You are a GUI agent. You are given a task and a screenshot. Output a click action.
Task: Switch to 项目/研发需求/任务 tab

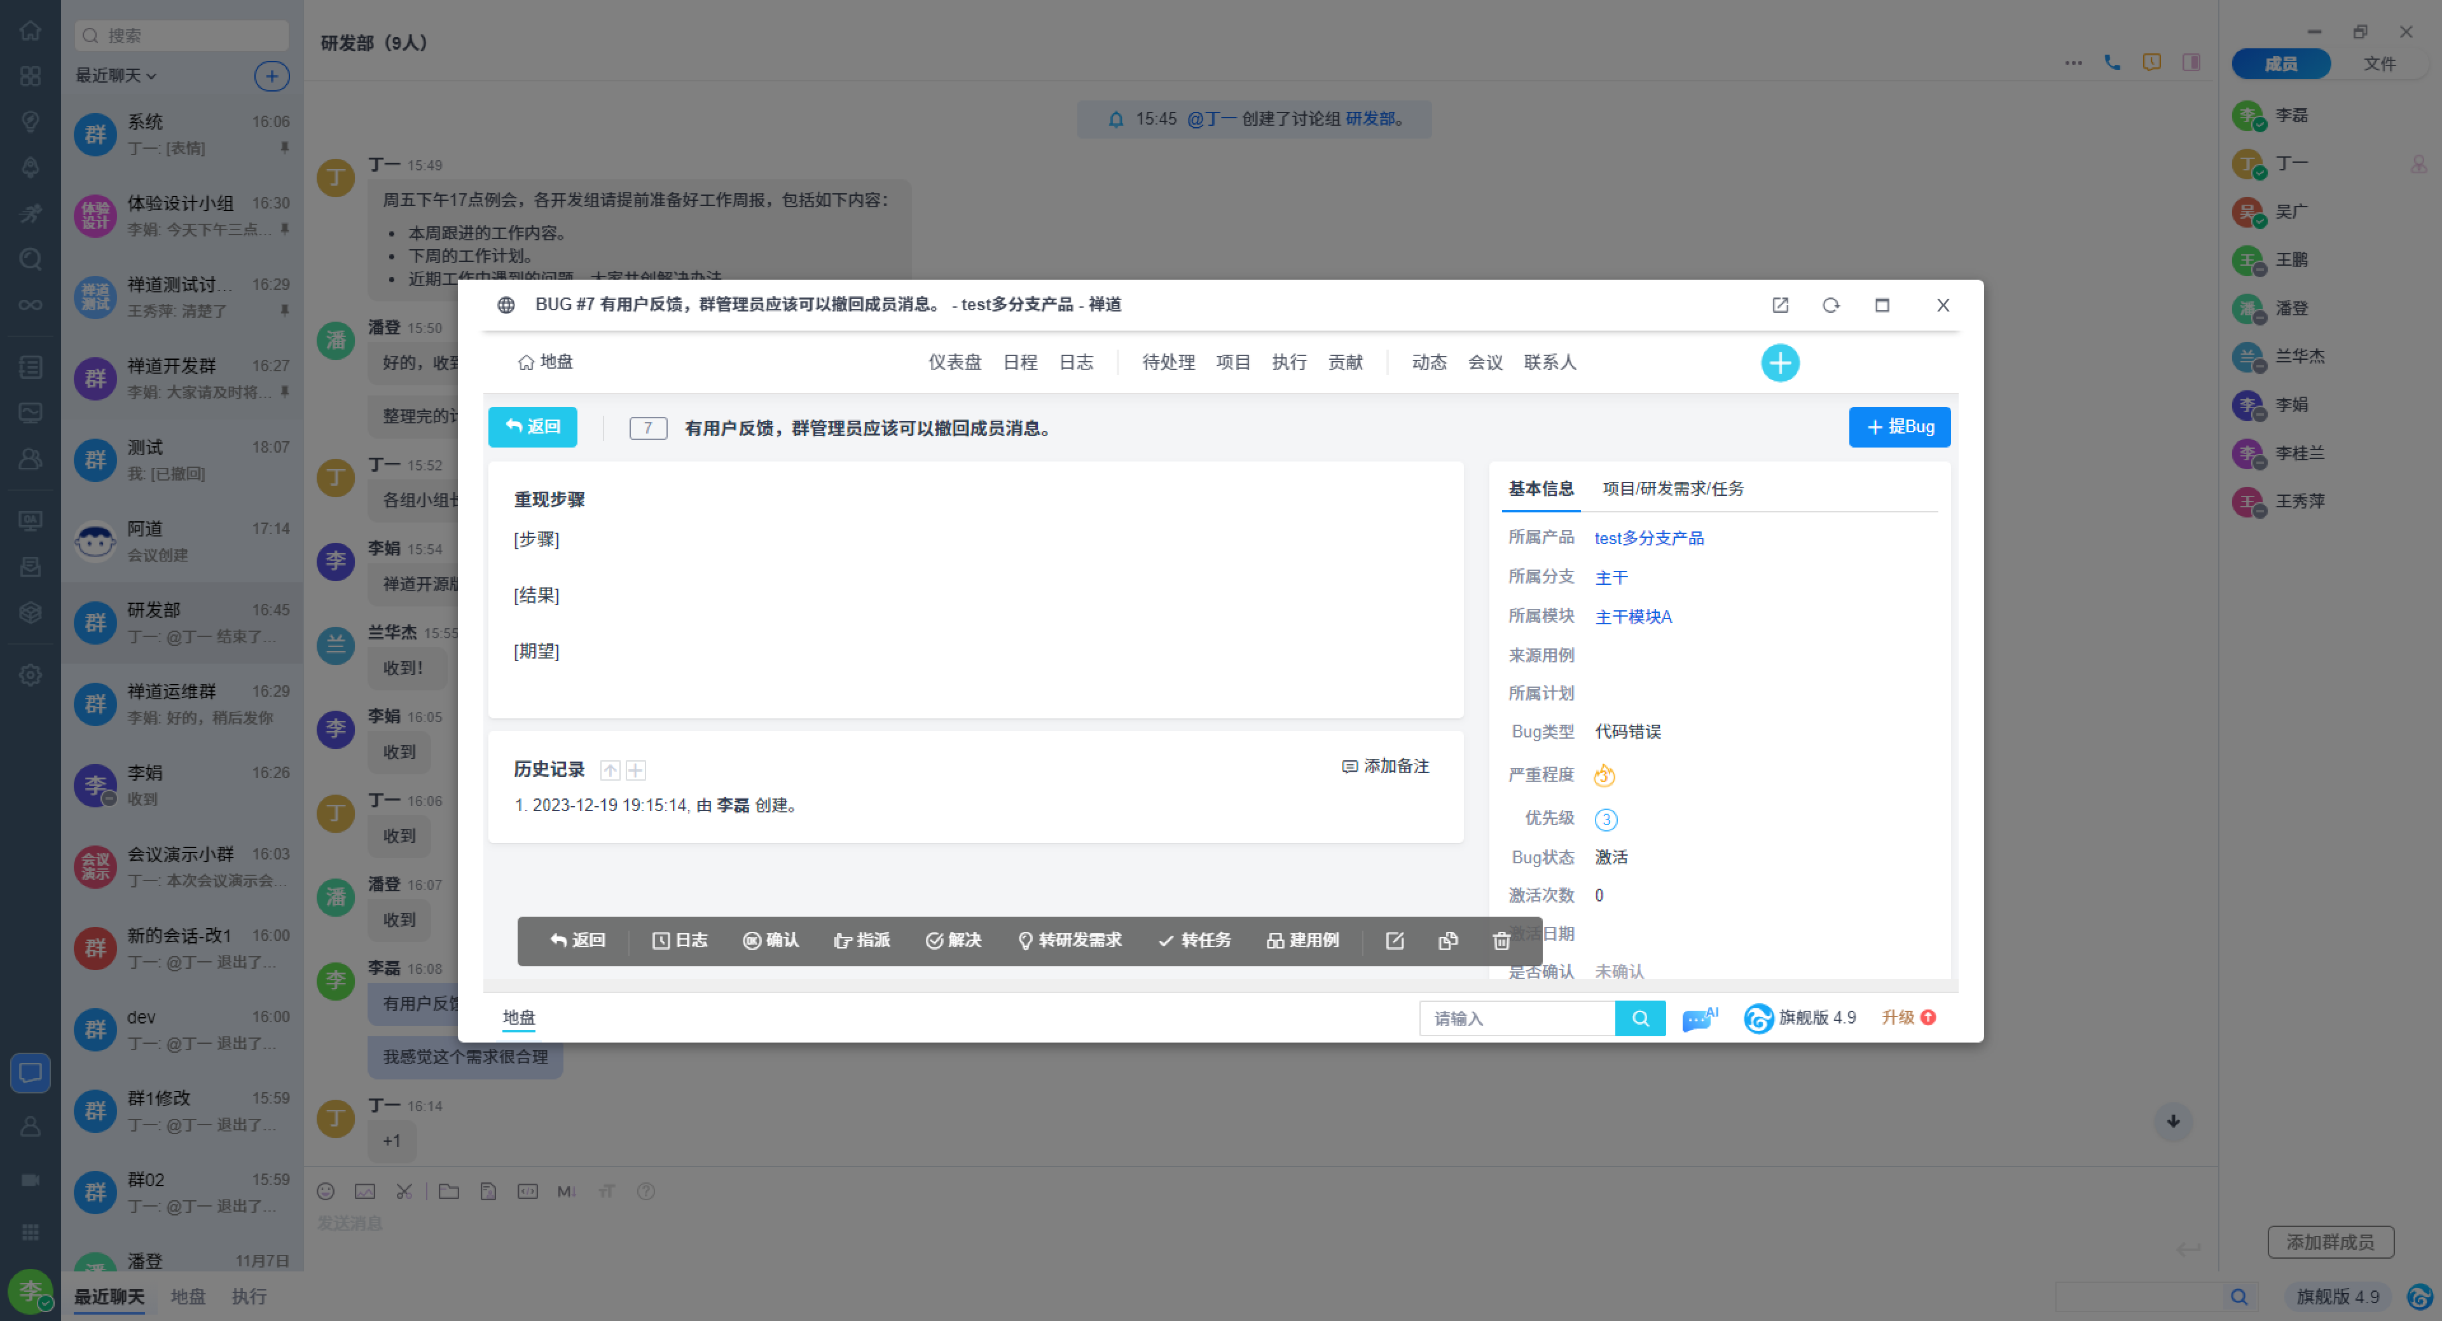1673,488
